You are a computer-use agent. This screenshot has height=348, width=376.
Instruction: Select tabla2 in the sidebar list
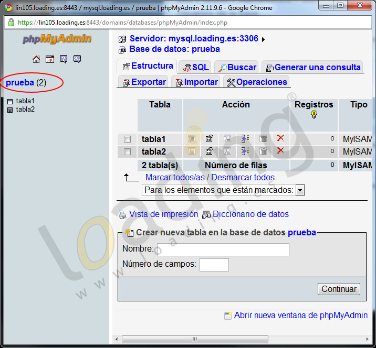25,110
